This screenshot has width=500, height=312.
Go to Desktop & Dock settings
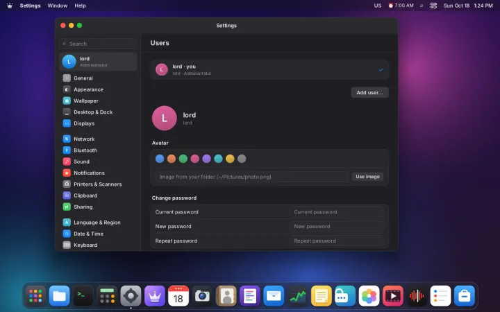click(98, 112)
